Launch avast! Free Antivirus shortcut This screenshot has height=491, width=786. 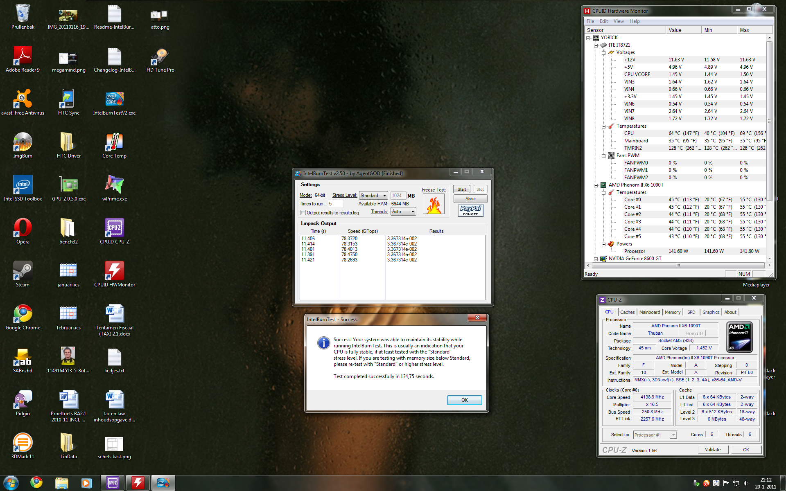[x=23, y=102]
